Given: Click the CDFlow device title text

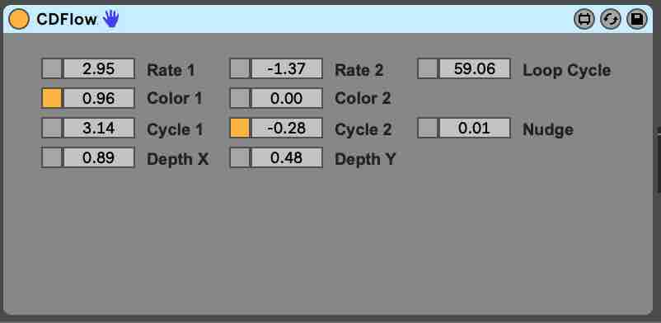Looking at the screenshot, I should [x=67, y=20].
